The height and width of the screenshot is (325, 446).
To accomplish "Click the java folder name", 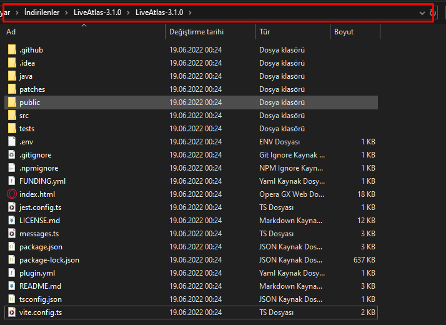I will pos(26,76).
